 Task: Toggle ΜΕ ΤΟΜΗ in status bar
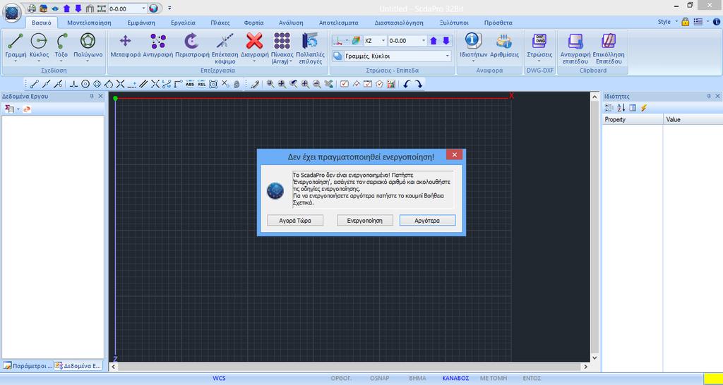pyautogui.click(x=494, y=378)
